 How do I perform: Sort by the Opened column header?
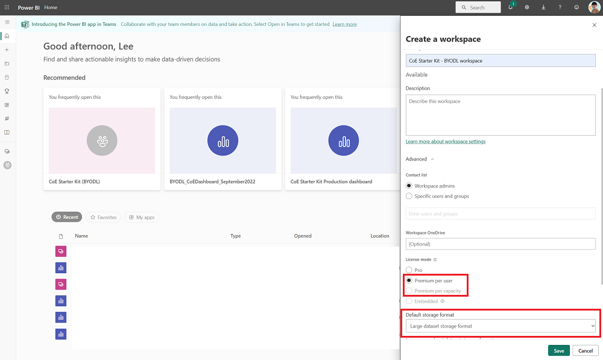pyautogui.click(x=303, y=236)
